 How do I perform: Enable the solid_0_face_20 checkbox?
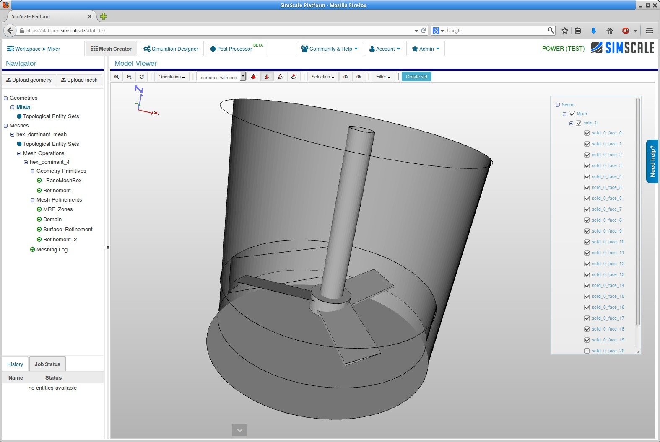click(x=587, y=351)
